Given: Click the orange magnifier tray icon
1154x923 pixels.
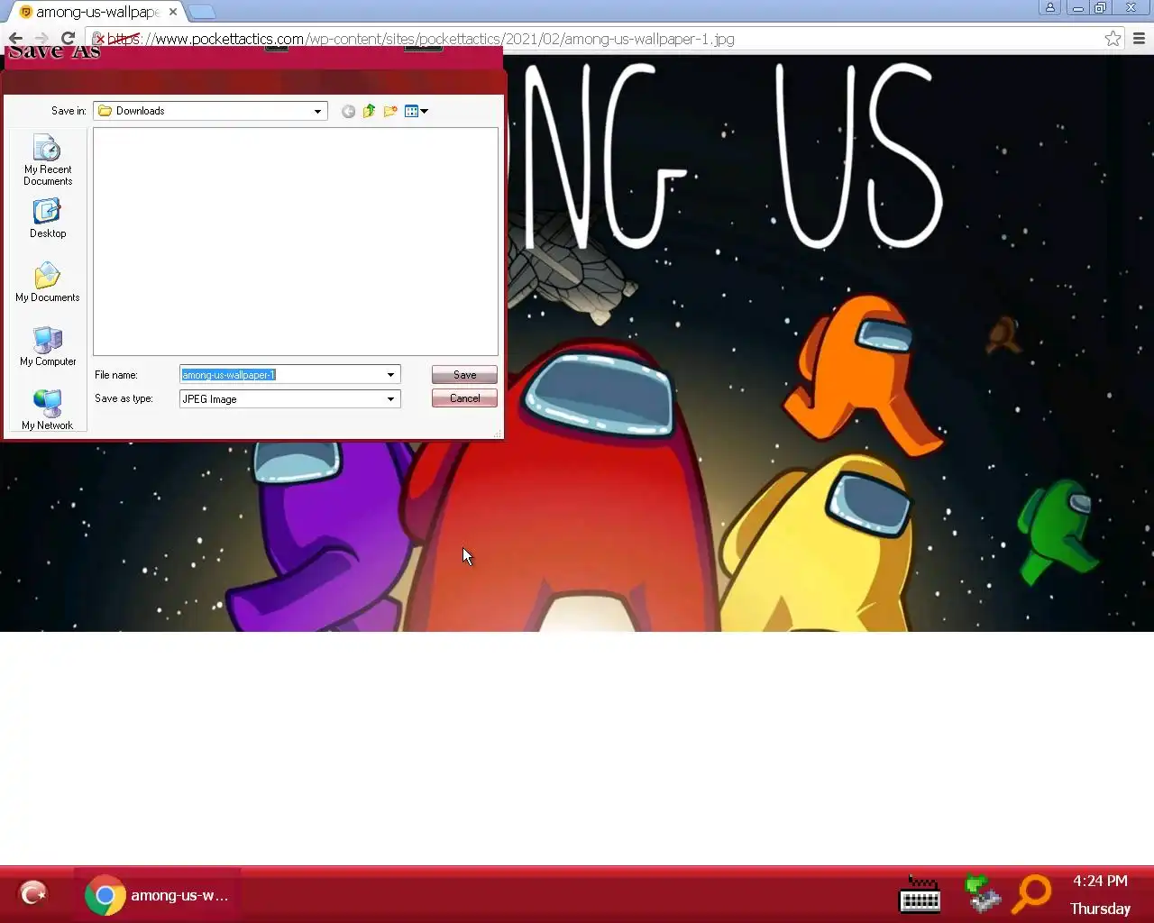Looking at the screenshot, I should point(1032,894).
